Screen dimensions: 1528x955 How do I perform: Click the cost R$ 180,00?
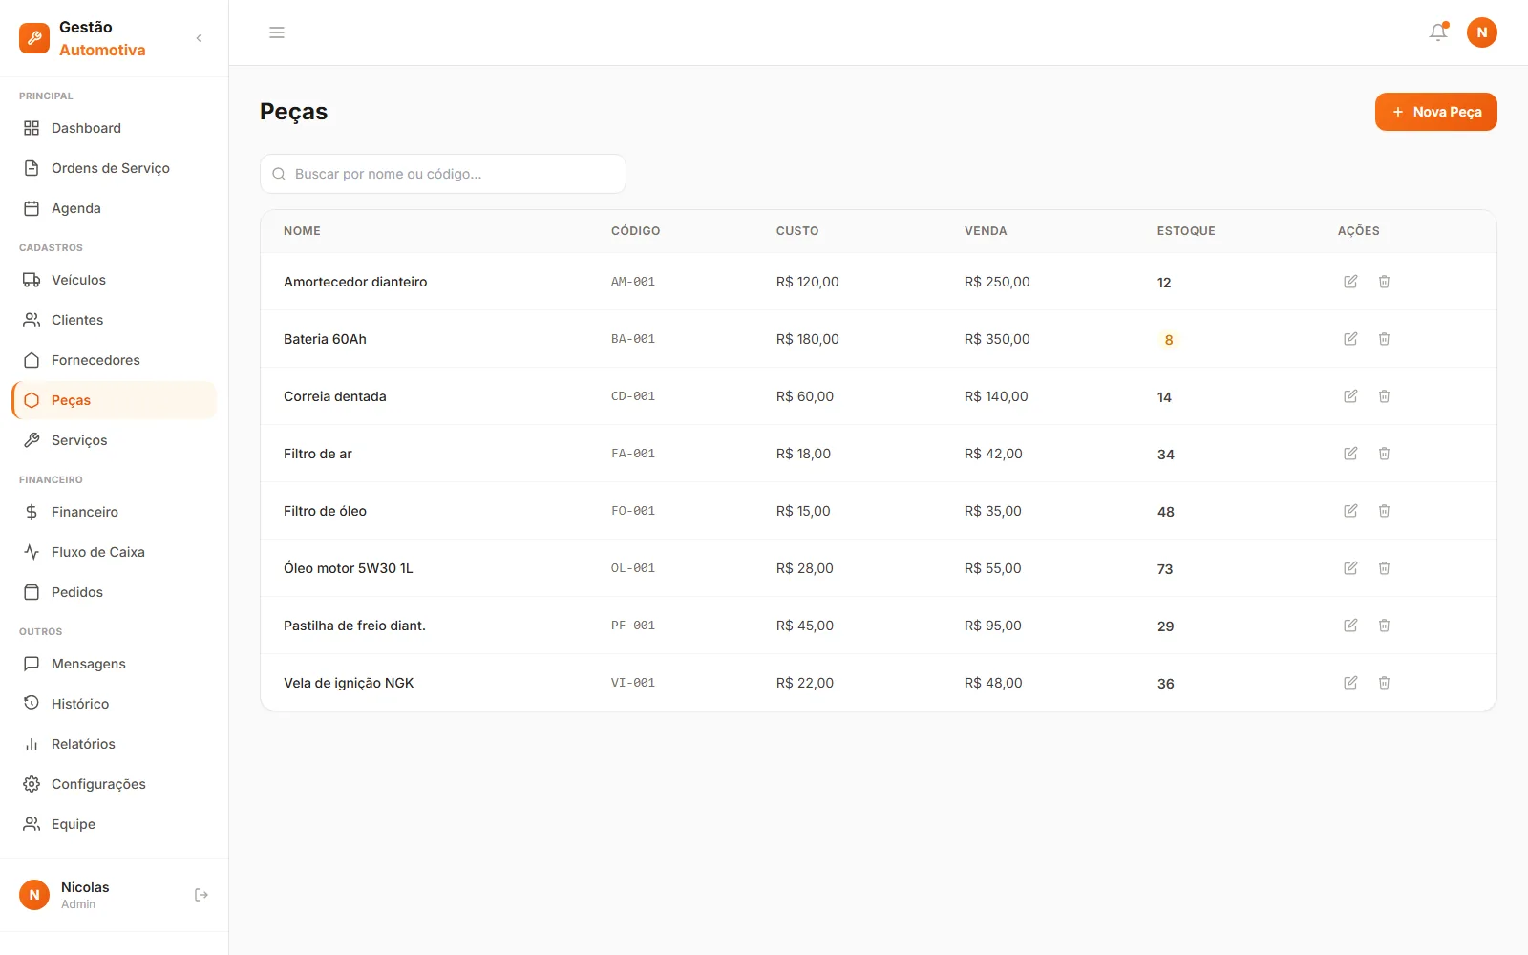(x=808, y=339)
